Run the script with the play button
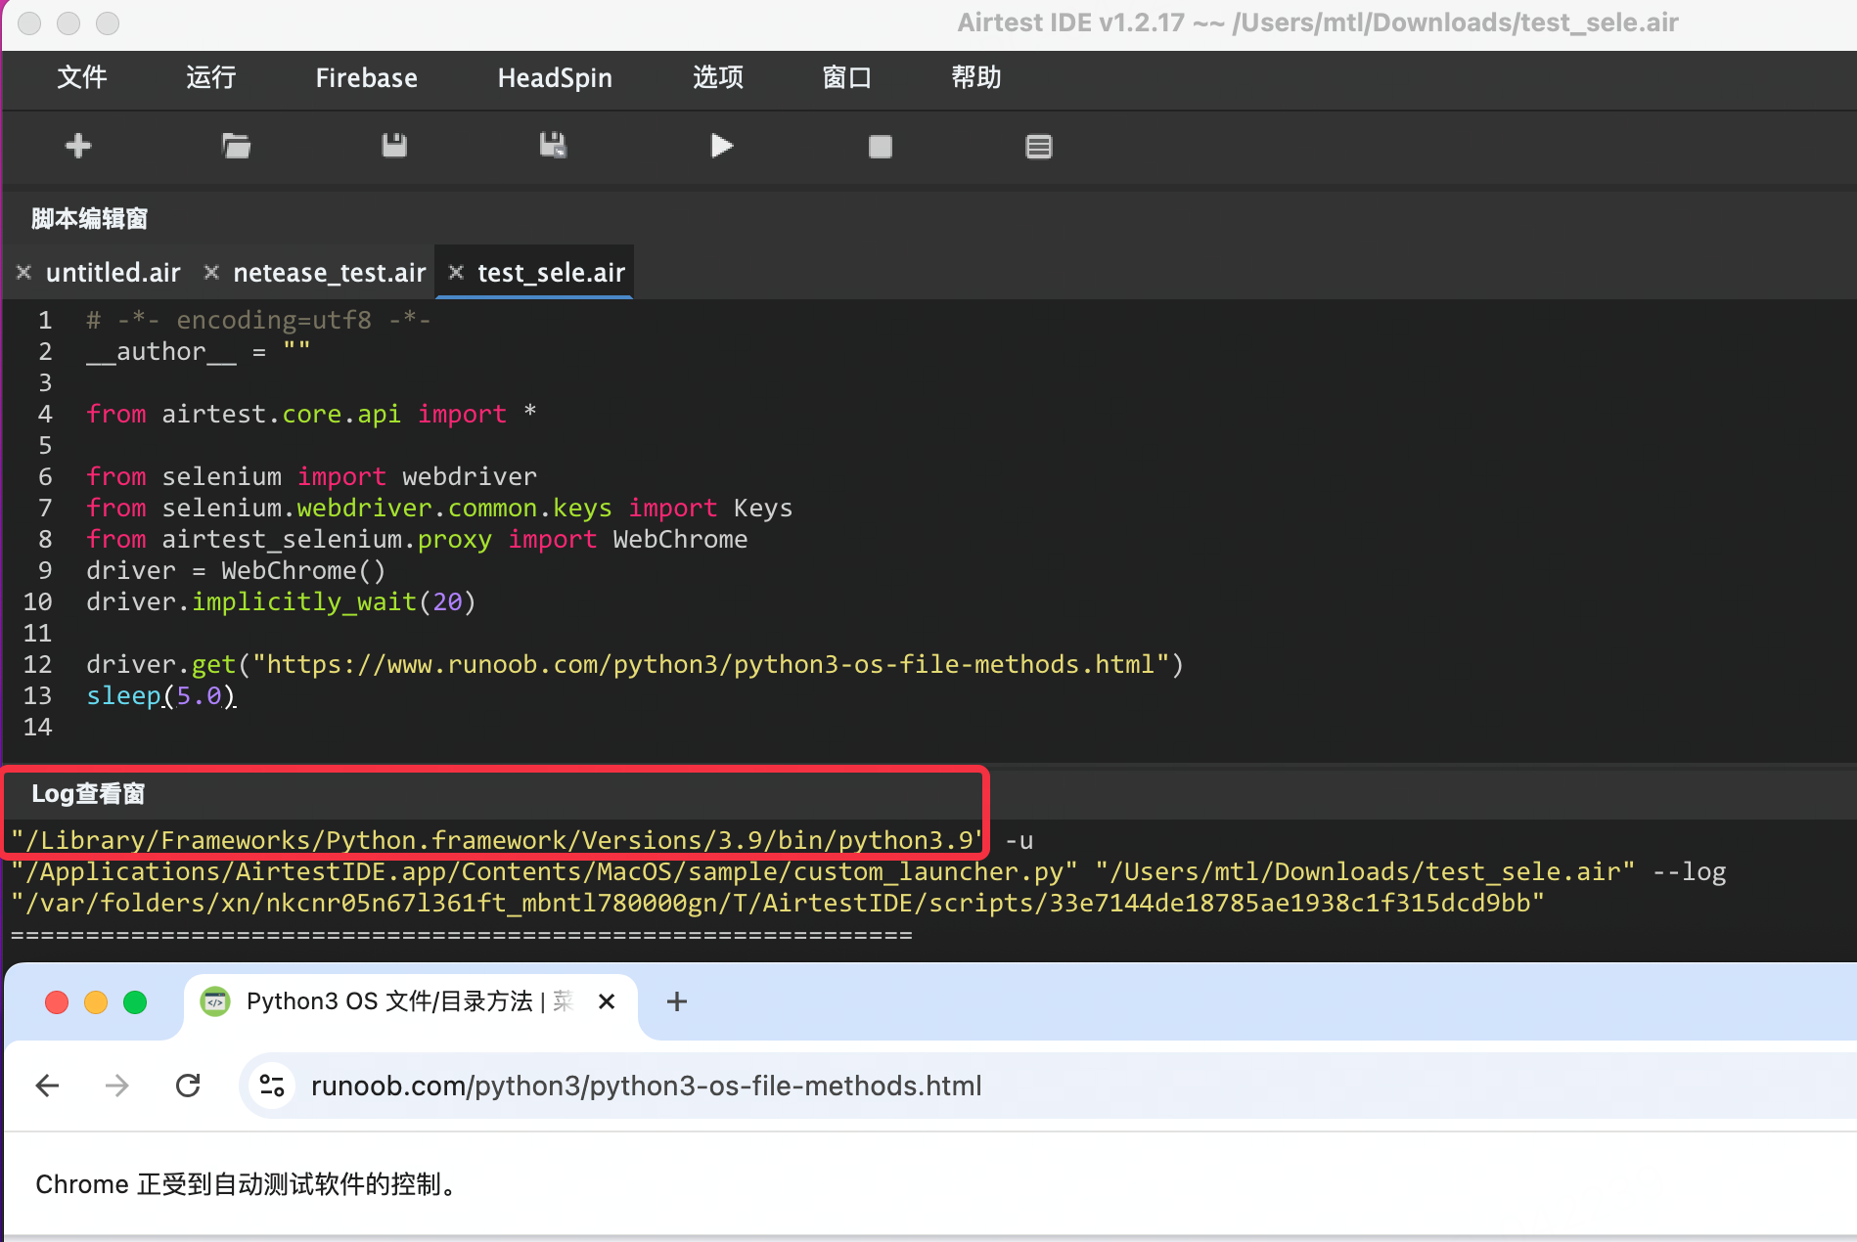This screenshot has height=1242, width=1857. 721,146
